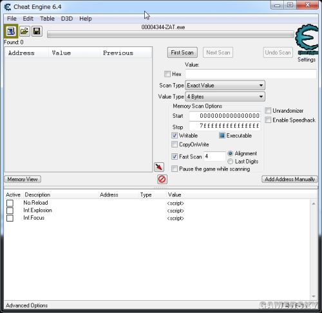This screenshot has height=313, width=322.
Task: Enable the Hex checkbox
Action: pyautogui.click(x=167, y=74)
